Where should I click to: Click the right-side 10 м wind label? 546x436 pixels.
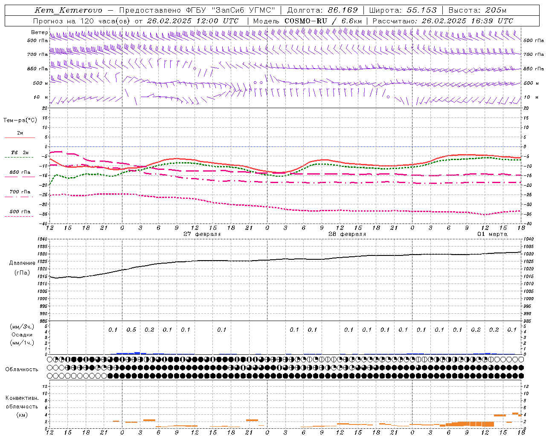pyautogui.click(x=531, y=97)
